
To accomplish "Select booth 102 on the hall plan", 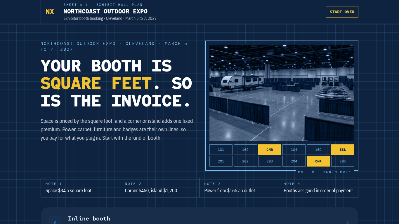I will click(245, 150).
